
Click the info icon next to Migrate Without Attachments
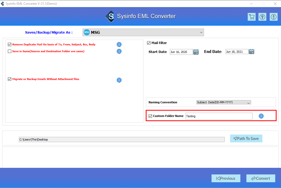119,80
